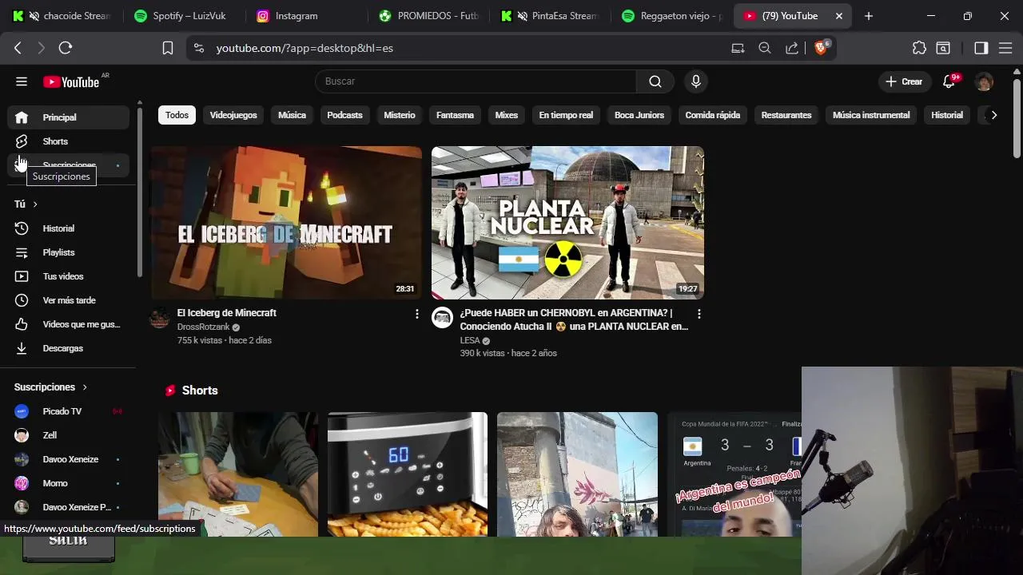This screenshot has width=1023, height=575.
Task: Open the YouTube hamburger guide menu
Action: tap(22, 81)
